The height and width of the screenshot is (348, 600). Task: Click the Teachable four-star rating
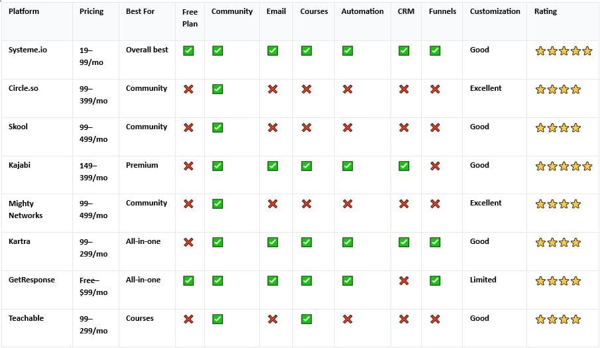pos(558,319)
